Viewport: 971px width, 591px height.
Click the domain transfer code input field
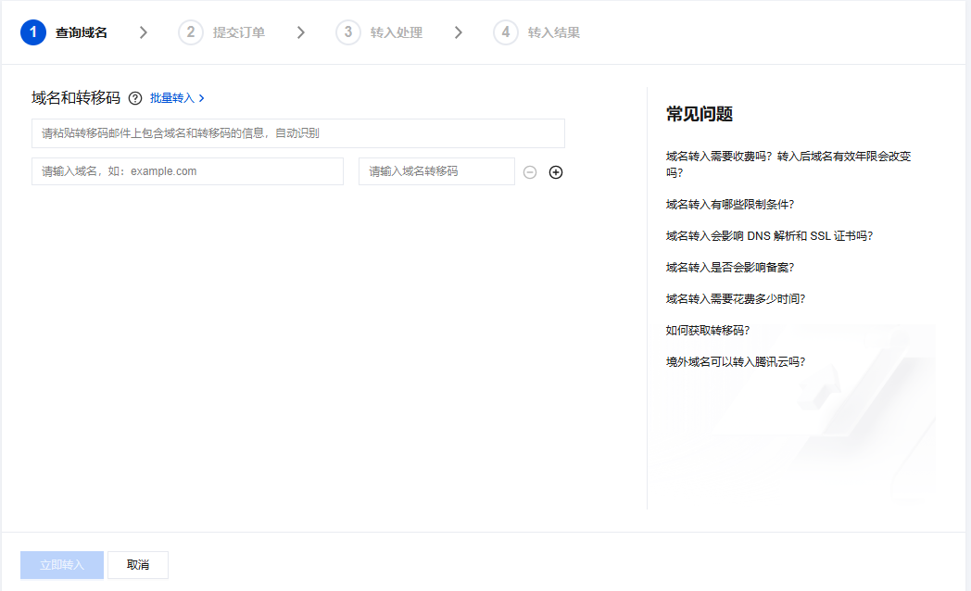click(x=435, y=171)
